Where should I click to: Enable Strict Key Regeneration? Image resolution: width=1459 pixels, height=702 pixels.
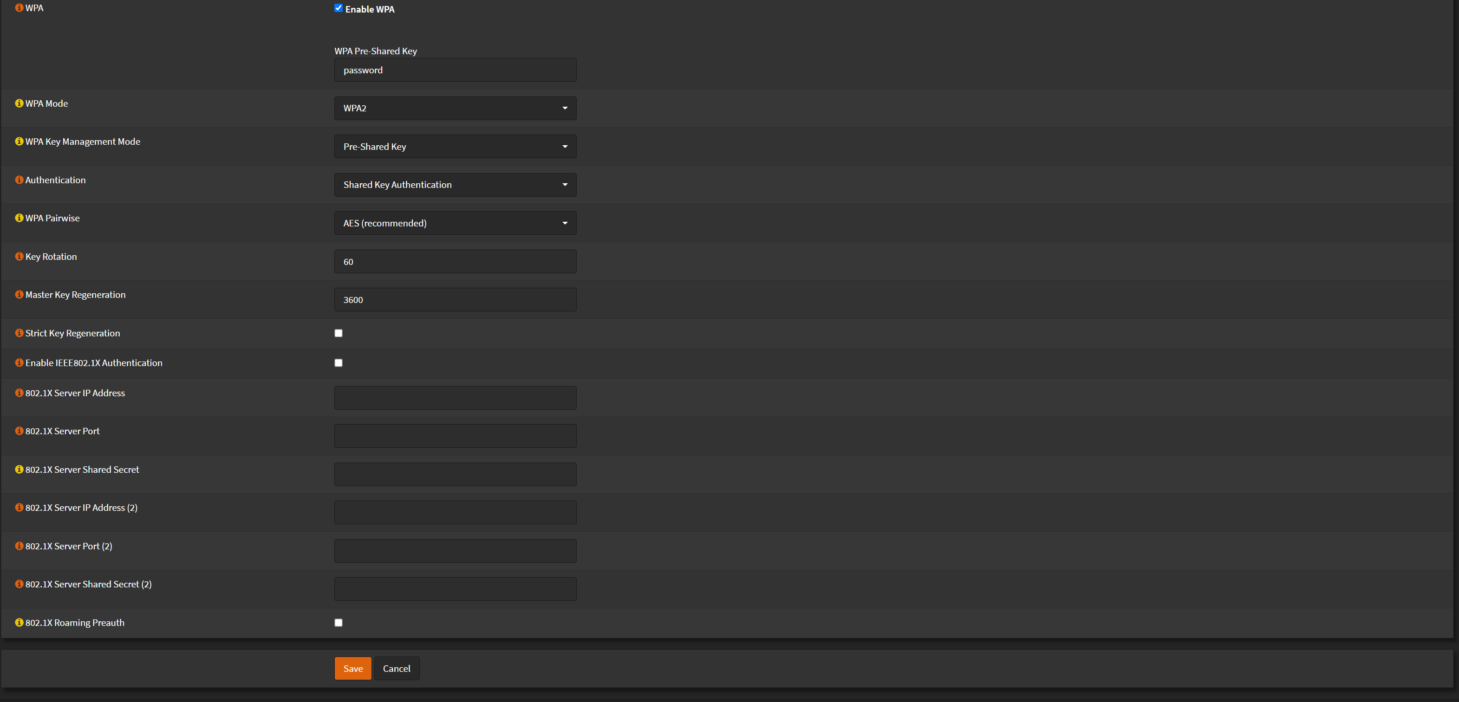click(x=338, y=333)
